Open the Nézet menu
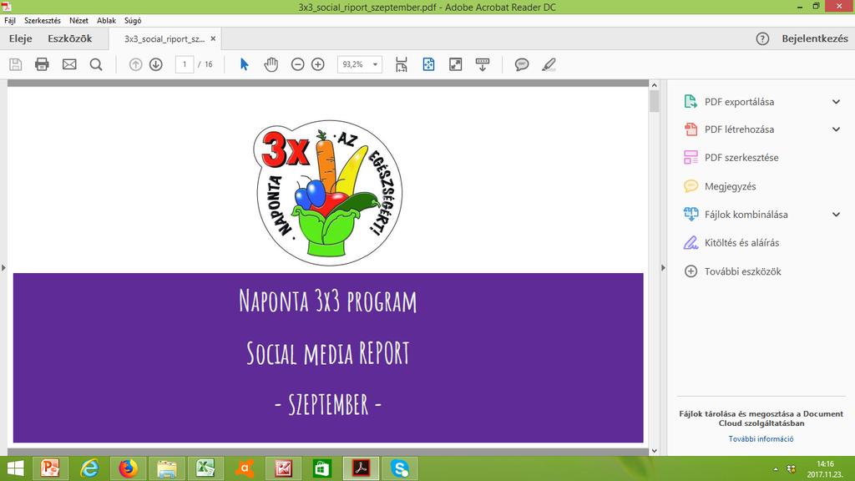Image resolution: width=855 pixels, height=481 pixels. [78, 20]
